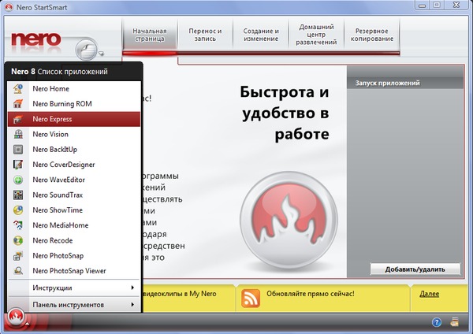Click the round disc icon near logo
Screen dimensions: 473x334
(86, 50)
